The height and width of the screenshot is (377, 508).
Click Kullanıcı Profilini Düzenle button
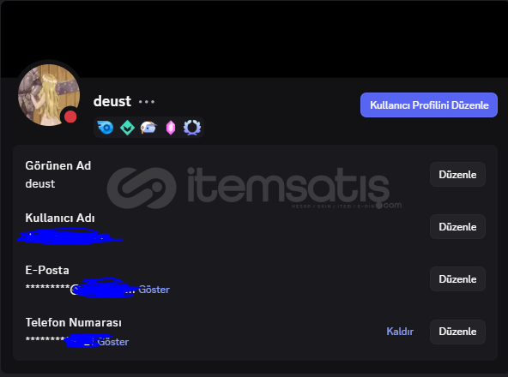pyautogui.click(x=429, y=105)
